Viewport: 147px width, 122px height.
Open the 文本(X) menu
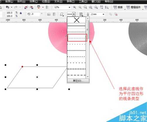(58, 1)
